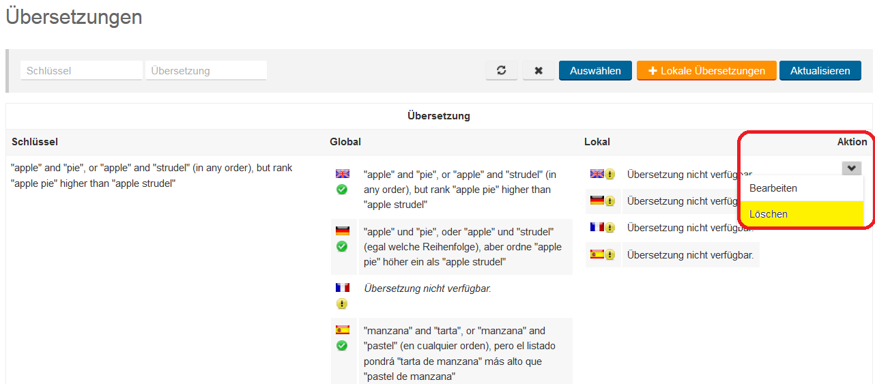Focus the Übersetzung filter input

[x=205, y=71]
